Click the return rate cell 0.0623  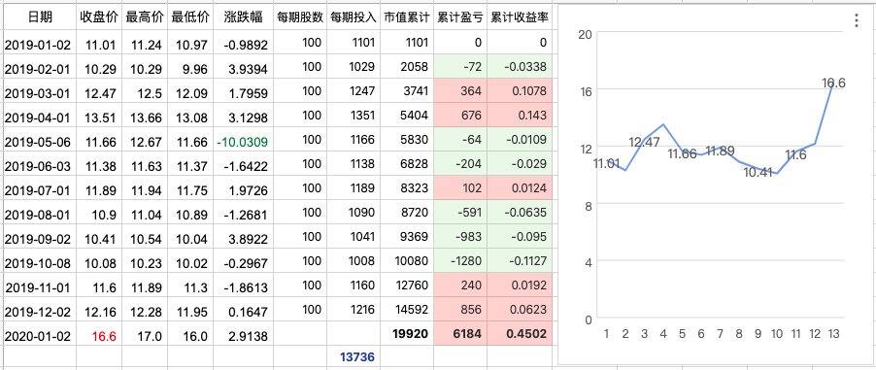tap(520, 309)
